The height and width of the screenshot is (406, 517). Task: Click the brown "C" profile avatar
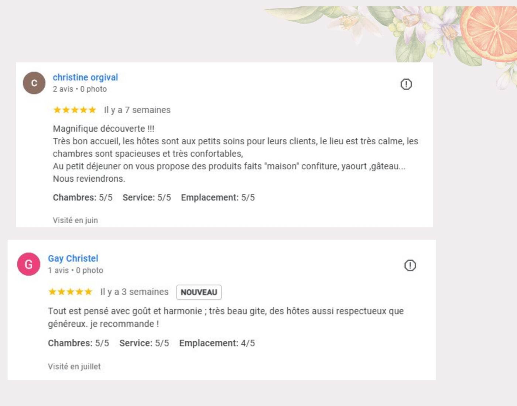34,83
